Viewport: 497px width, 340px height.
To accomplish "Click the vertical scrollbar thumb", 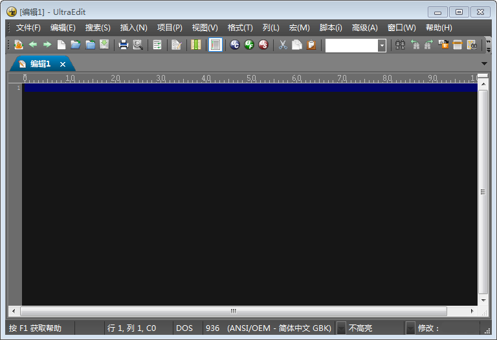I will pyautogui.click(x=483, y=192).
